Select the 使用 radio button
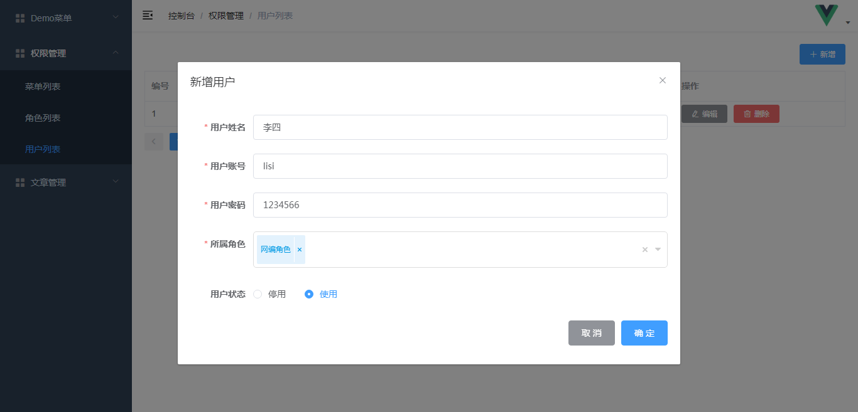Viewport: 858px width, 412px height. (309, 294)
